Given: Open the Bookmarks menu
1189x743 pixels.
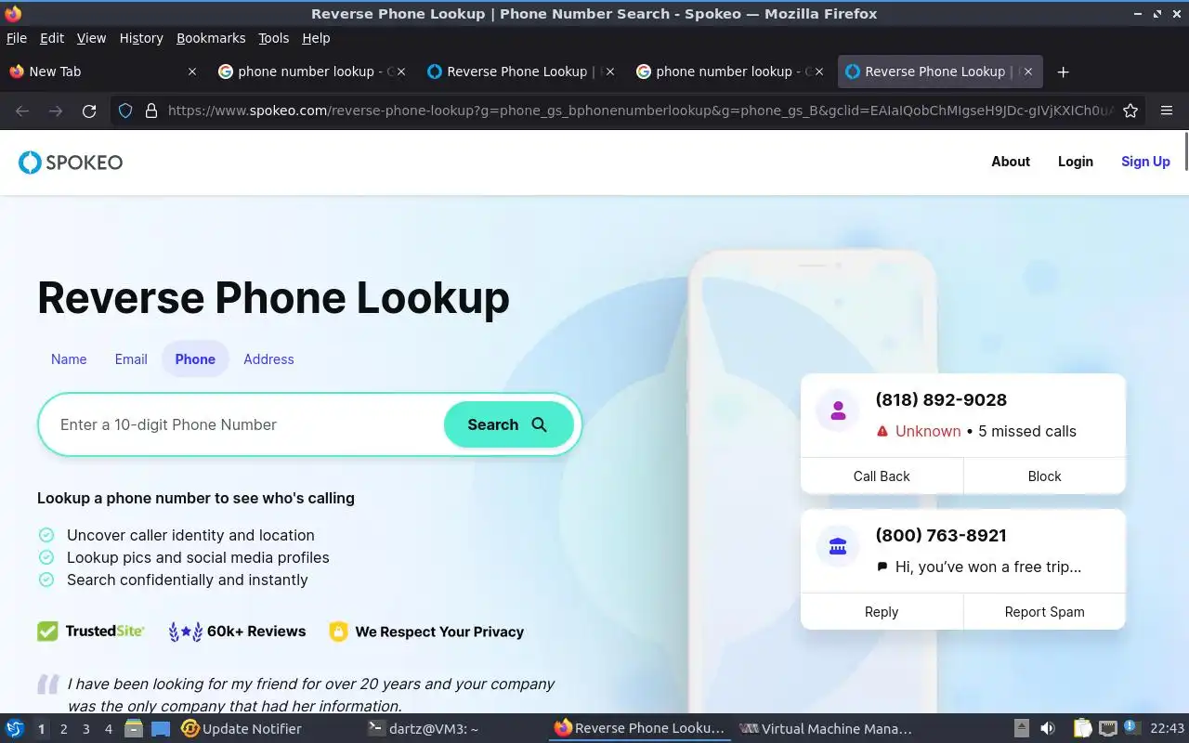Looking at the screenshot, I should [211, 38].
